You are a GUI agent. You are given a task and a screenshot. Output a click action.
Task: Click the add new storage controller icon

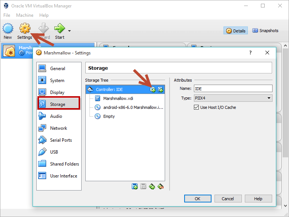[x=135, y=186]
